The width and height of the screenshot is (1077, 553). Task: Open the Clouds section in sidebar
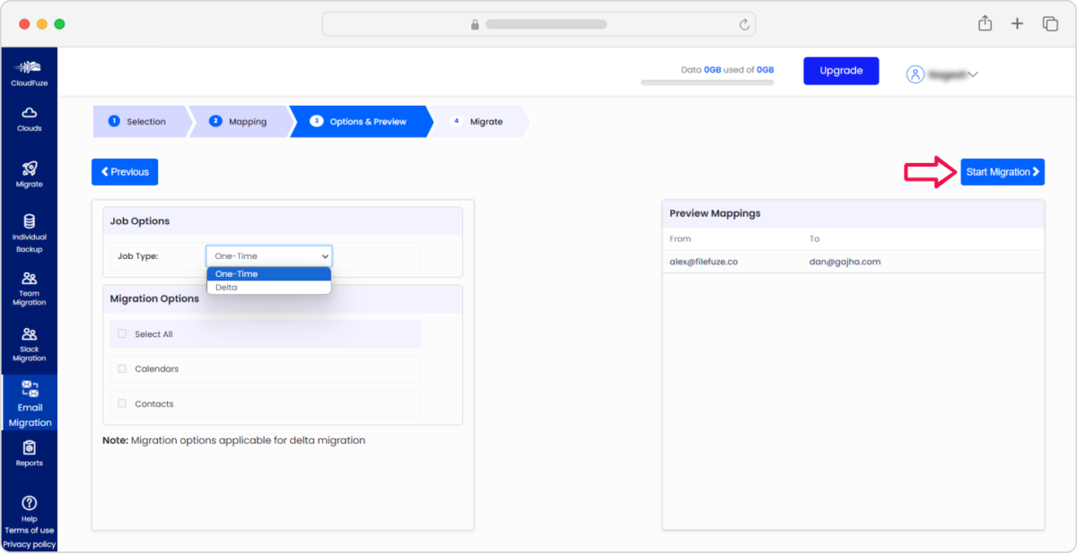point(29,117)
